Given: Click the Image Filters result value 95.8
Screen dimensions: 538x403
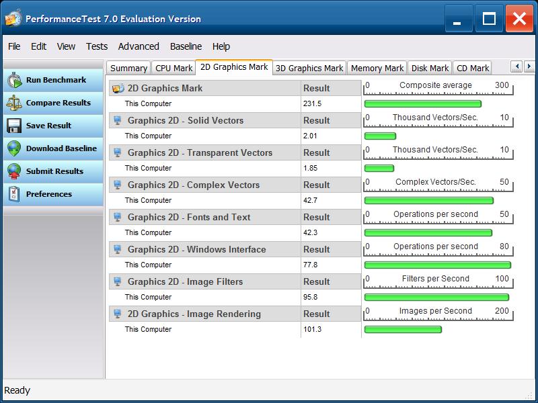Looking at the screenshot, I should (x=310, y=297).
